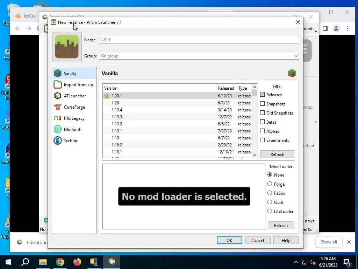The width and height of the screenshot is (358, 269).
Task: Refresh the mod loader list
Action: (x=281, y=225)
